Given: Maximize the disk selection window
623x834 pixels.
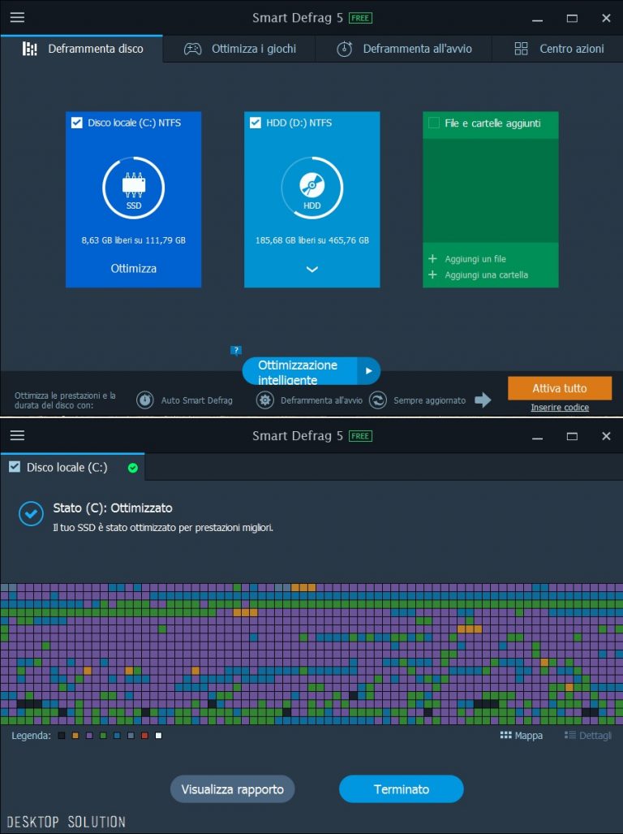Looking at the screenshot, I should [x=572, y=18].
